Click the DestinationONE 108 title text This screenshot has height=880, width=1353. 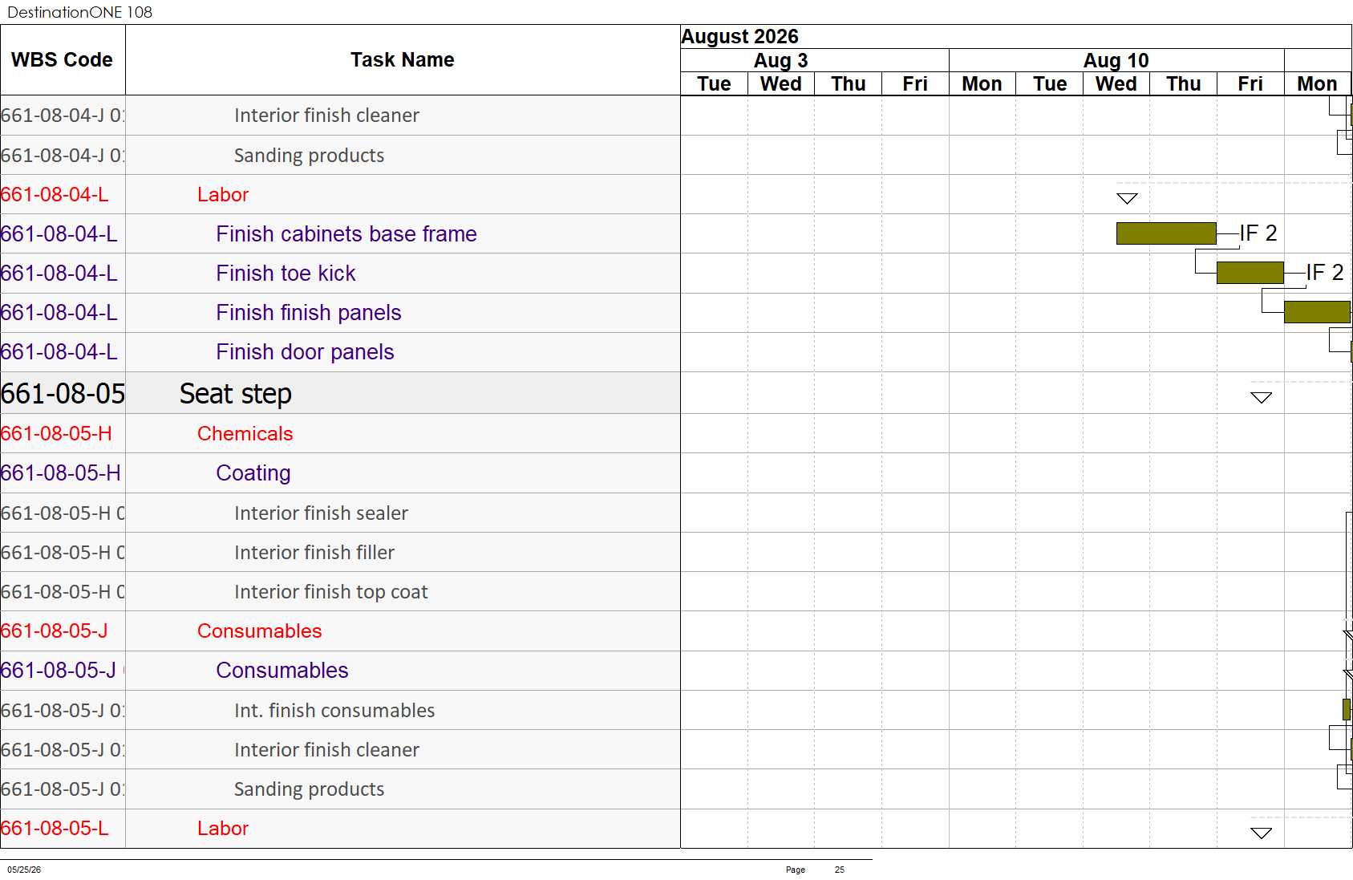[79, 12]
